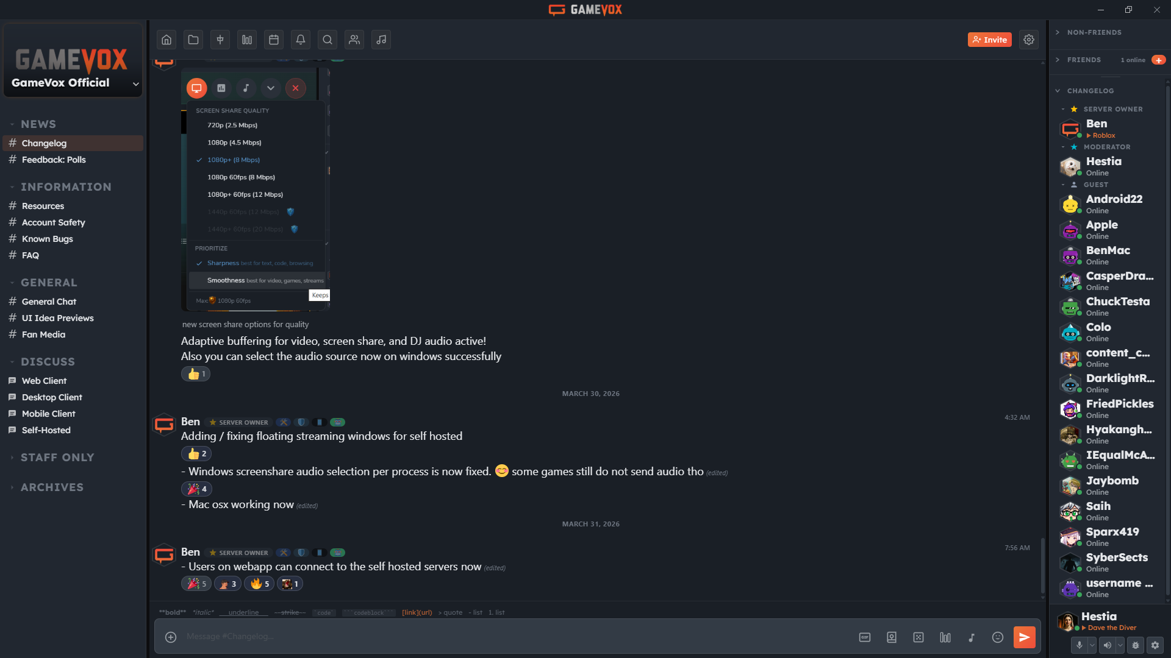
Task: Open the GIF picker in message bar
Action: [864, 637]
